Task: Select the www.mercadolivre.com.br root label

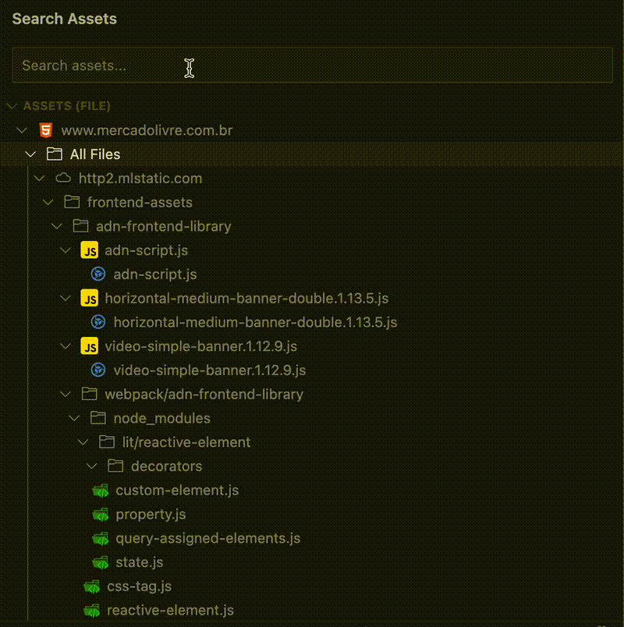Action: pyautogui.click(x=147, y=130)
